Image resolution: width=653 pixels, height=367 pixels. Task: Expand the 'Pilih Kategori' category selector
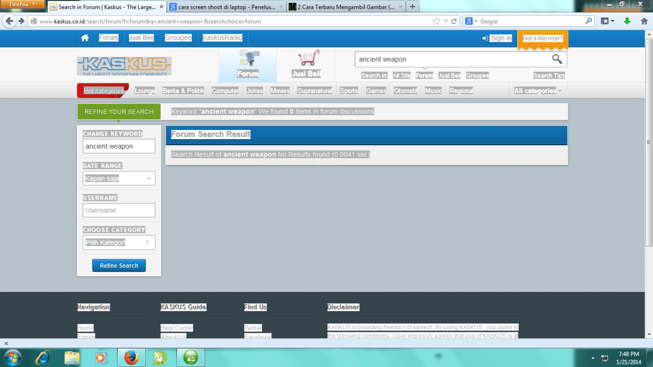tap(119, 243)
